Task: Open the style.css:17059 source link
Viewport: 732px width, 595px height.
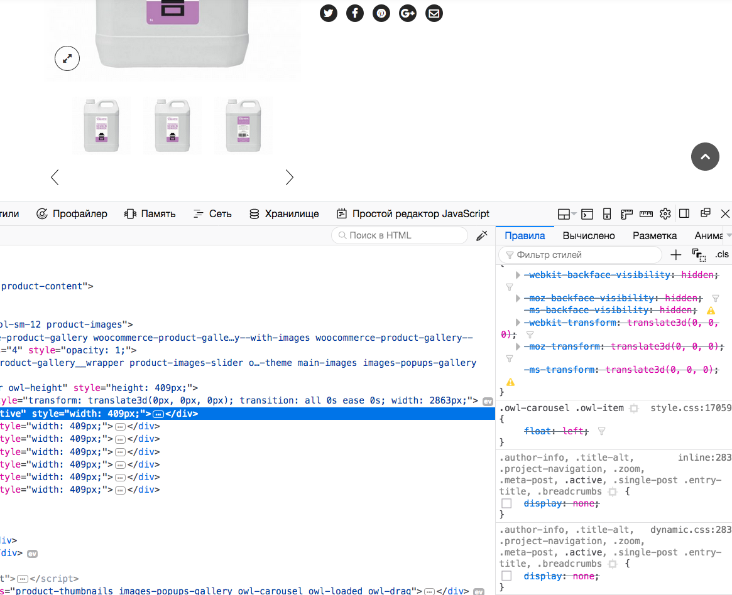Action: [x=691, y=408]
